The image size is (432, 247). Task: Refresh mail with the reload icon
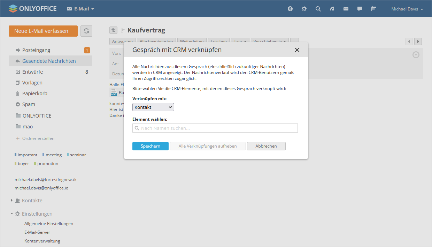86,31
